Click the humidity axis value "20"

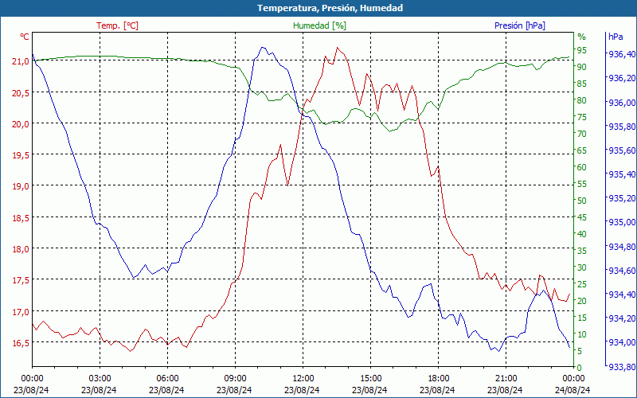click(x=582, y=301)
